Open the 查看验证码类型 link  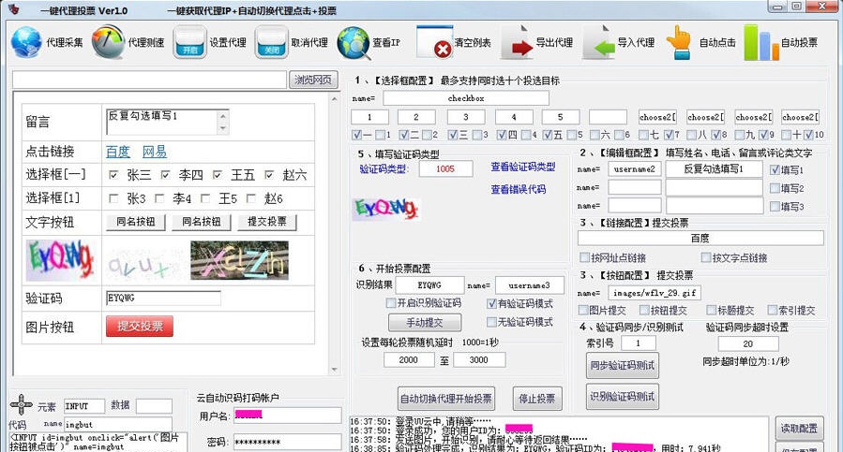pos(522,167)
